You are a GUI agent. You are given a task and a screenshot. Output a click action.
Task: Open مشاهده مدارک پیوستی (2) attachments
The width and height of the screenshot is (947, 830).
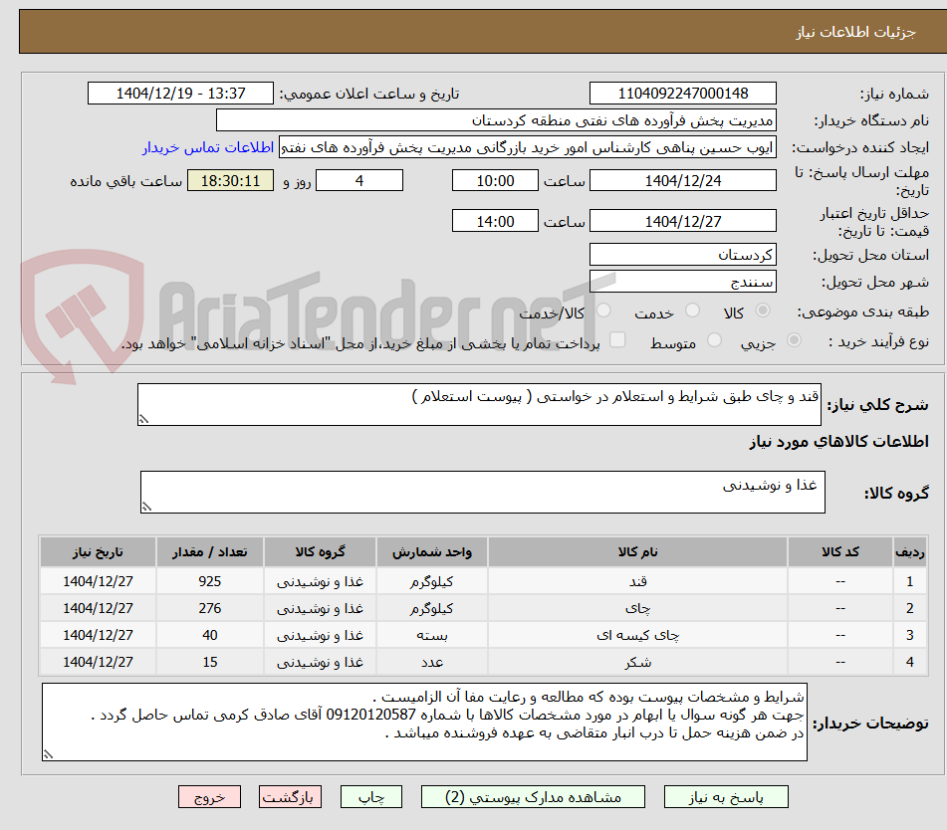pos(533,797)
